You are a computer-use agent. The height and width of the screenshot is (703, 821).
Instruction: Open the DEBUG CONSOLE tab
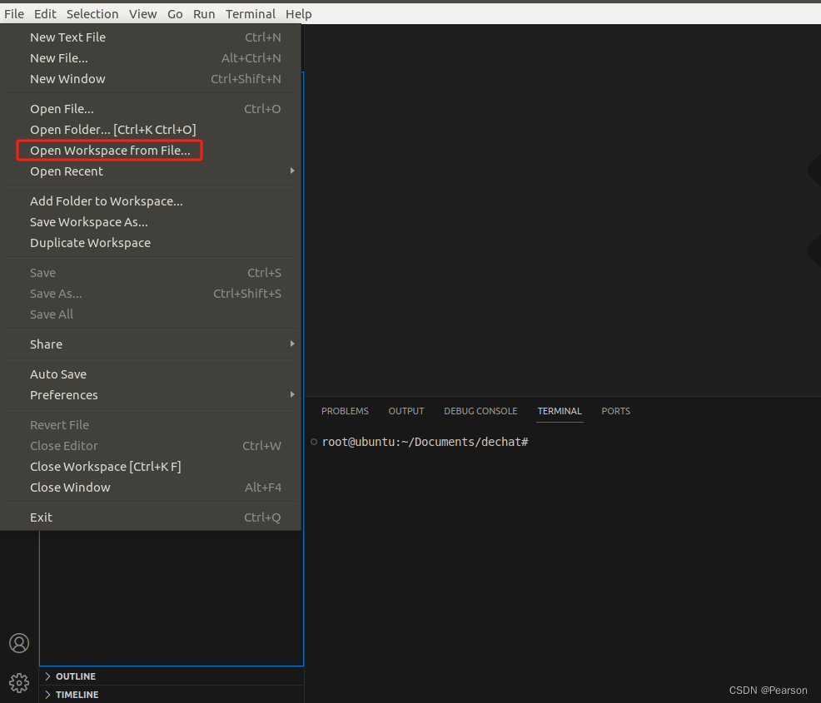point(480,410)
